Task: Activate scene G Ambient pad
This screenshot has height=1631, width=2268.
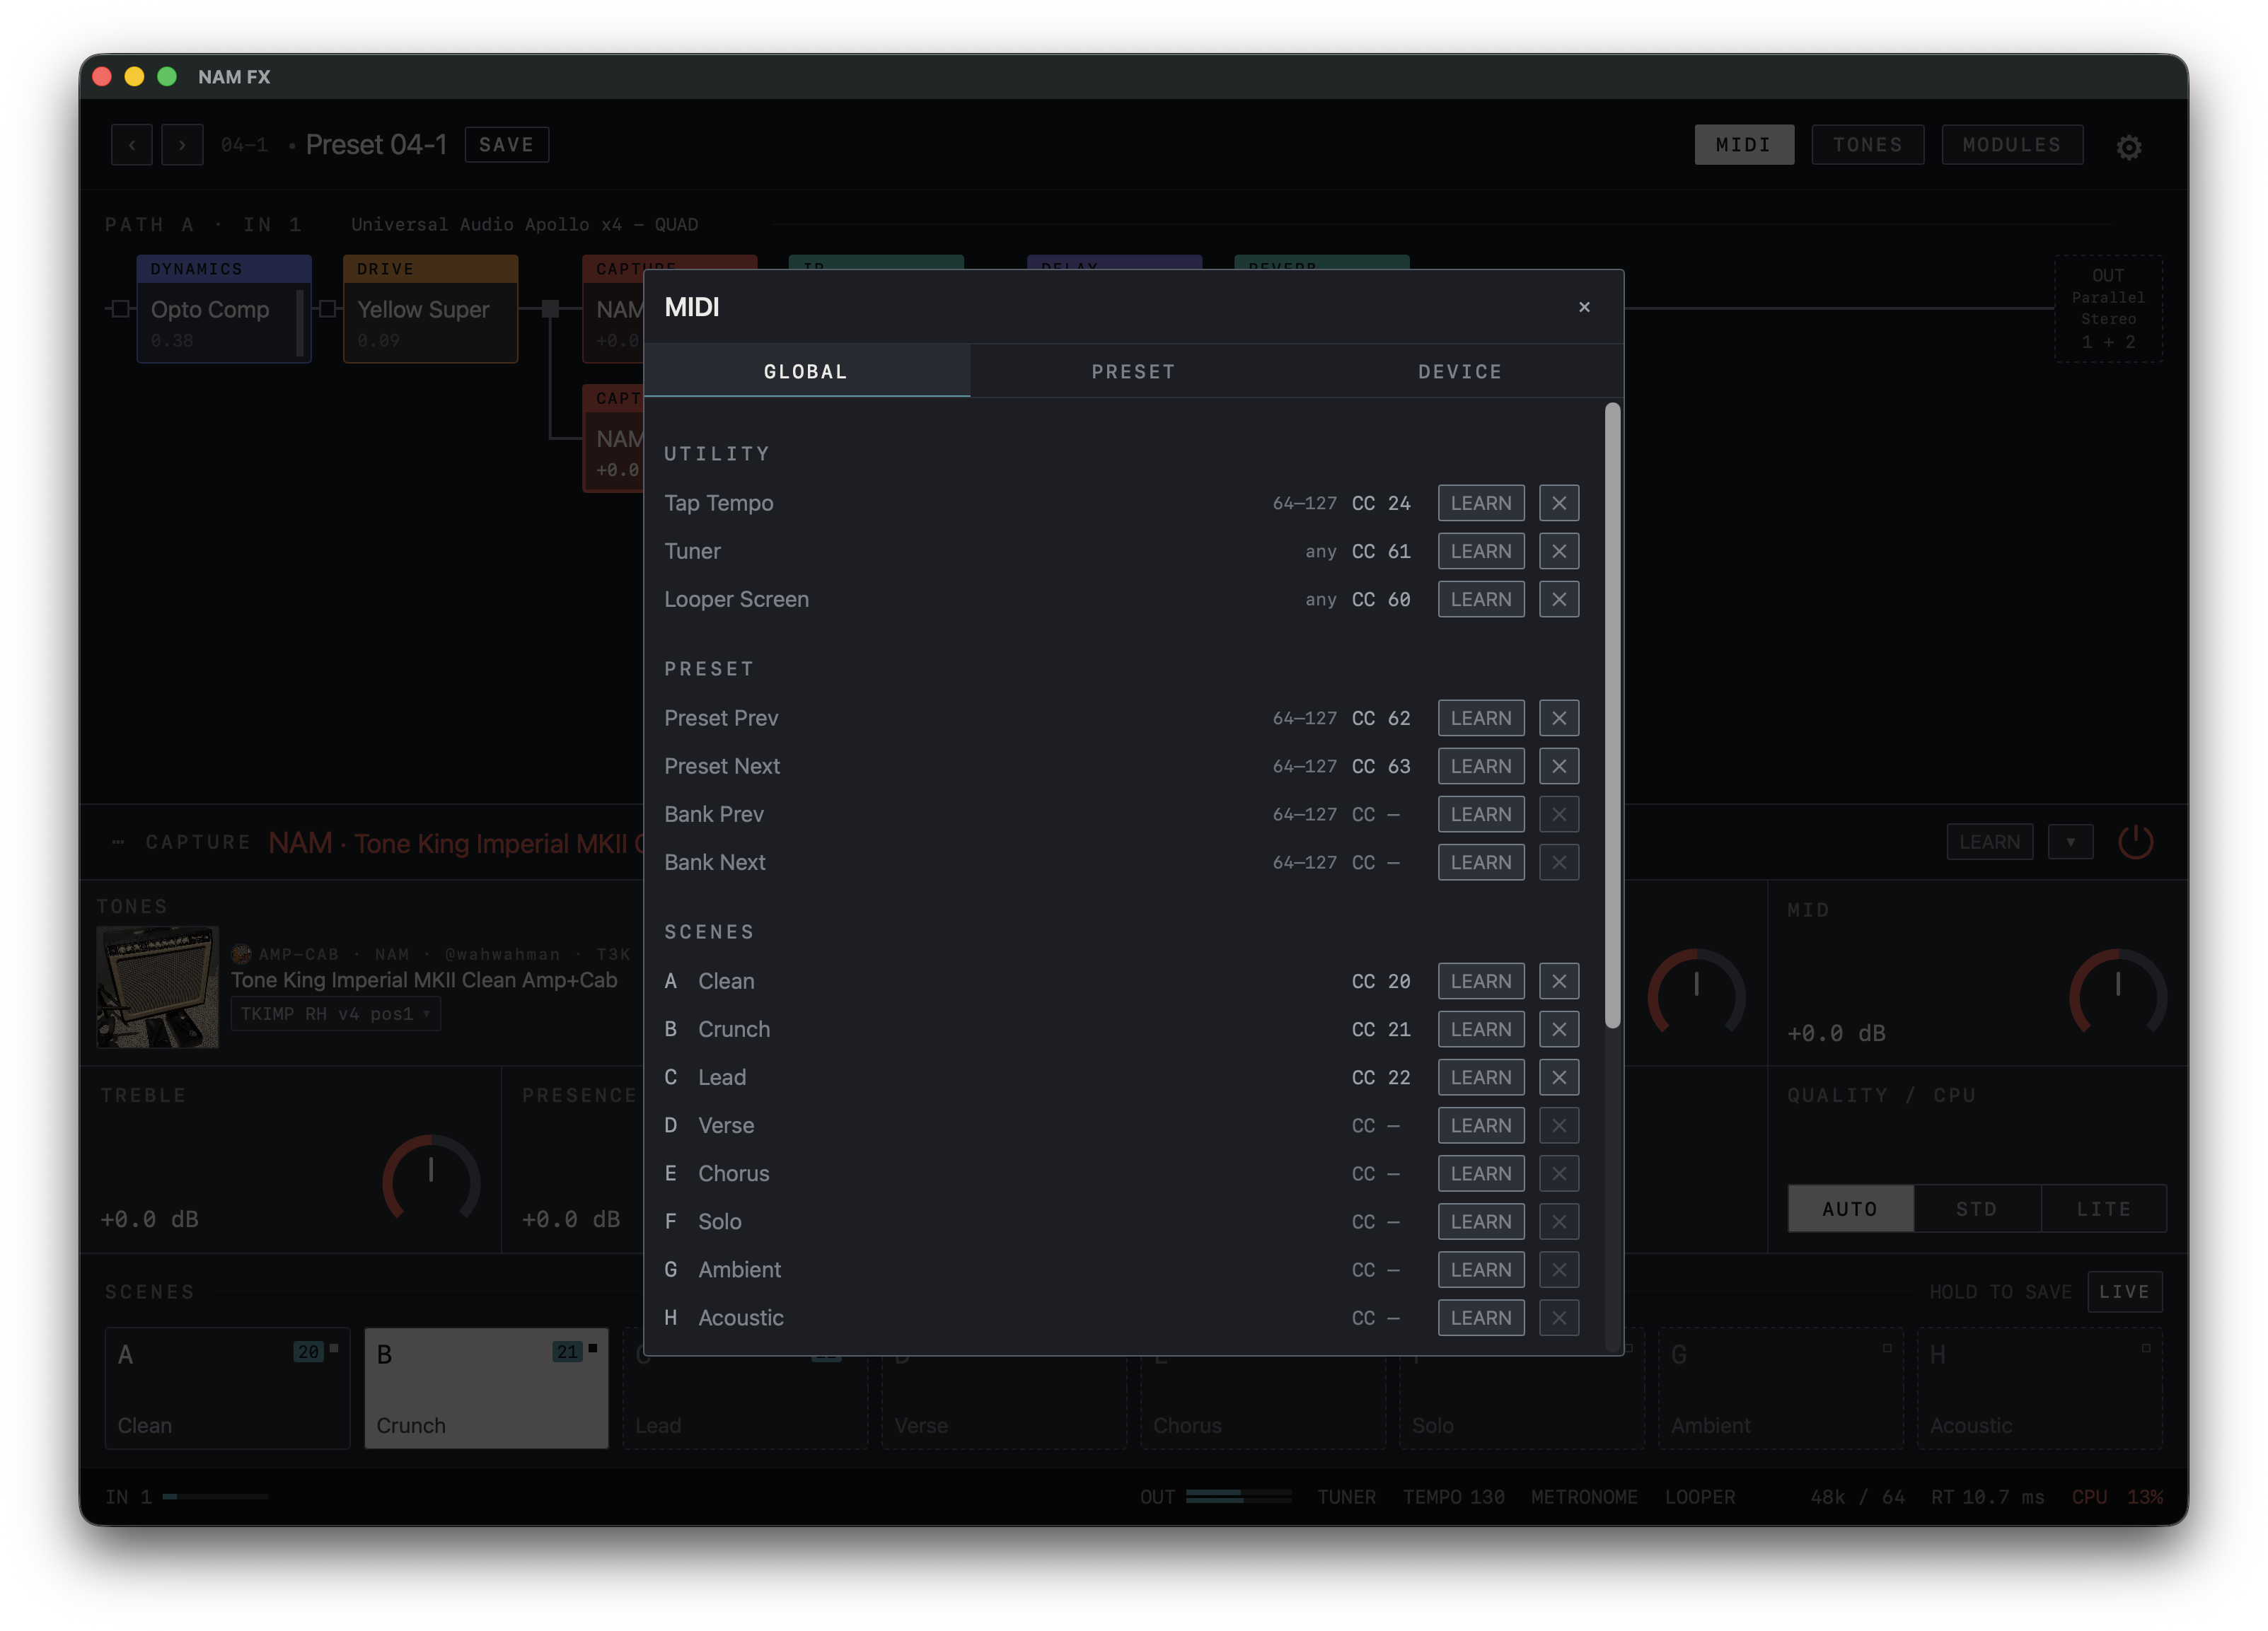Action: click(1781, 1388)
